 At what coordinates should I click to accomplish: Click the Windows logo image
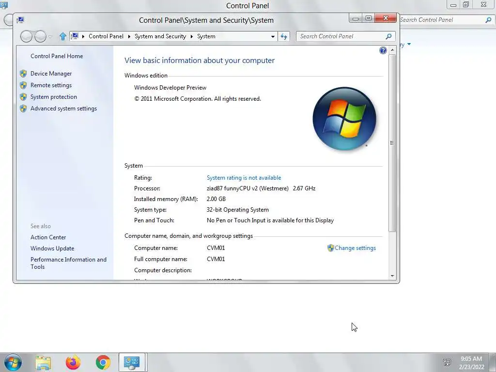tap(344, 119)
